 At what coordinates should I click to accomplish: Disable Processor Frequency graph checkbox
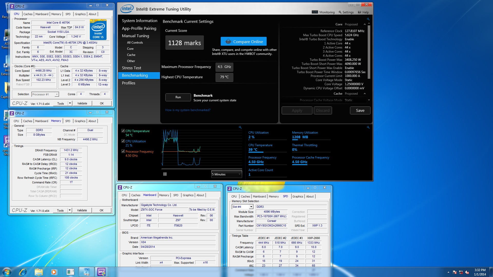point(123,151)
